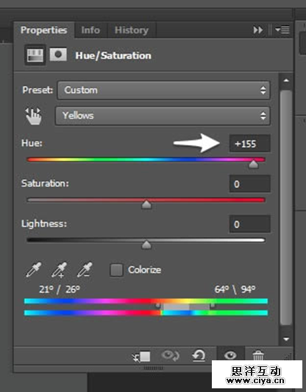View previous state of adjustment
Viewport: 306px width, 392px height.
click(170, 355)
